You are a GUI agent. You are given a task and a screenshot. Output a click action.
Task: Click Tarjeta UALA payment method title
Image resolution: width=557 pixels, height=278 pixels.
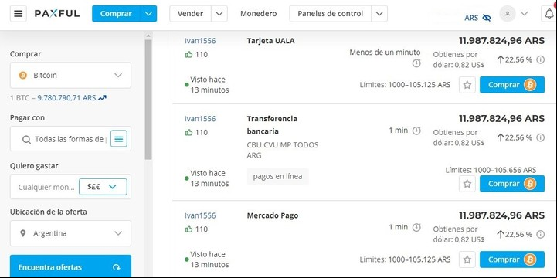coord(270,41)
